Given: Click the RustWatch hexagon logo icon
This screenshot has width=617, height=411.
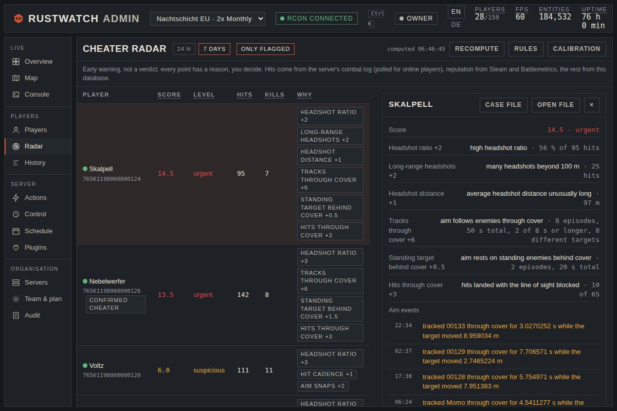Looking at the screenshot, I should click(x=19, y=18).
